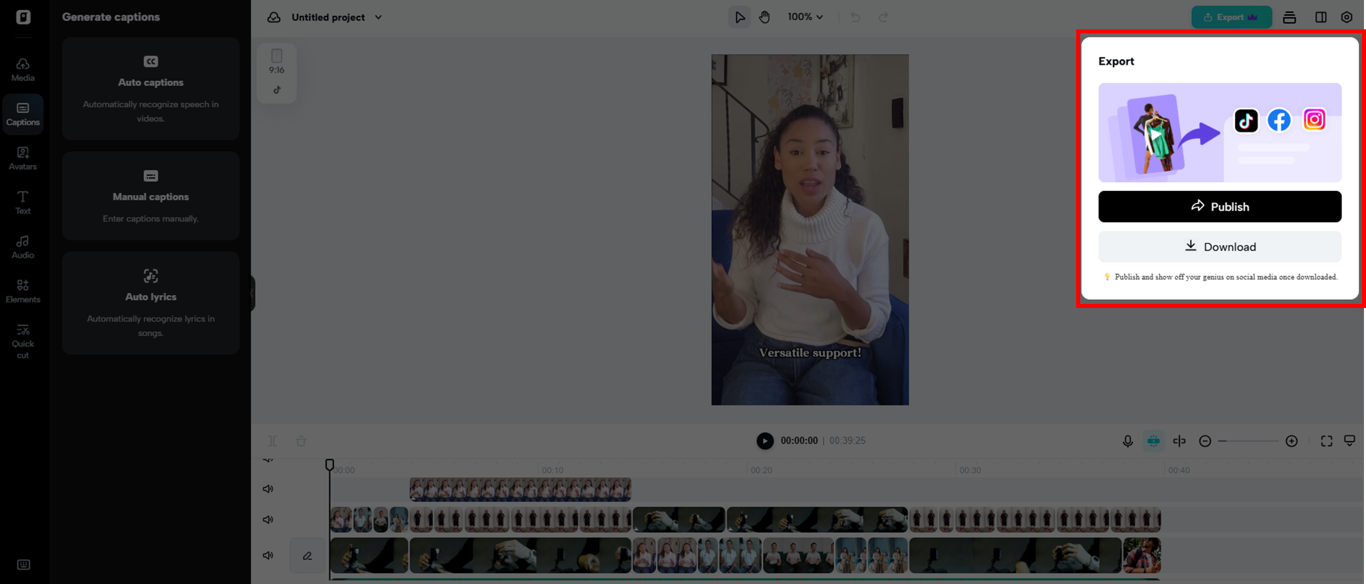Collapse the left captions panel
This screenshot has height=584, width=1366.
pyautogui.click(x=252, y=293)
